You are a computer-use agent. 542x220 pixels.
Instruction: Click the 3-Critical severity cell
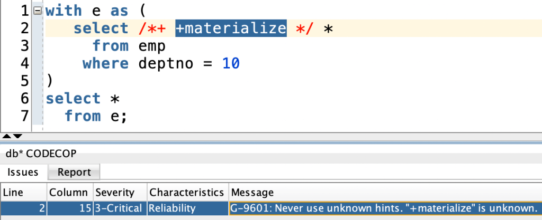119,208
